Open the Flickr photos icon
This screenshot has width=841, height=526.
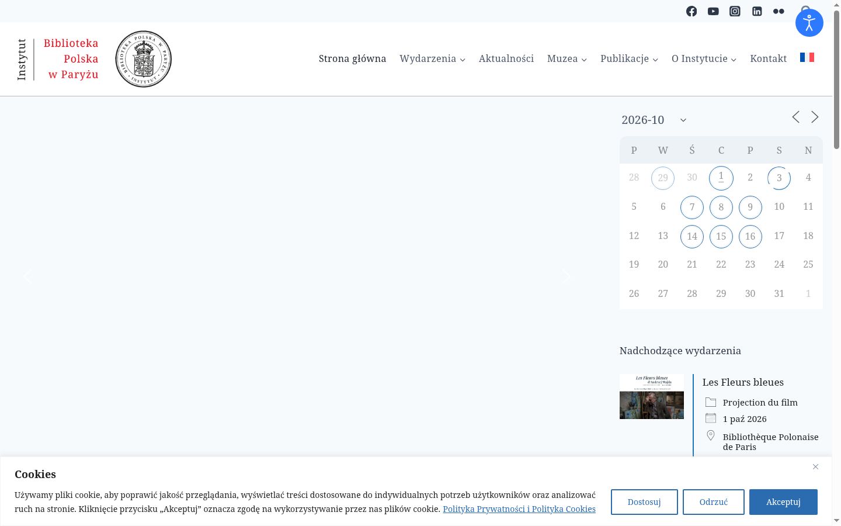click(779, 11)
